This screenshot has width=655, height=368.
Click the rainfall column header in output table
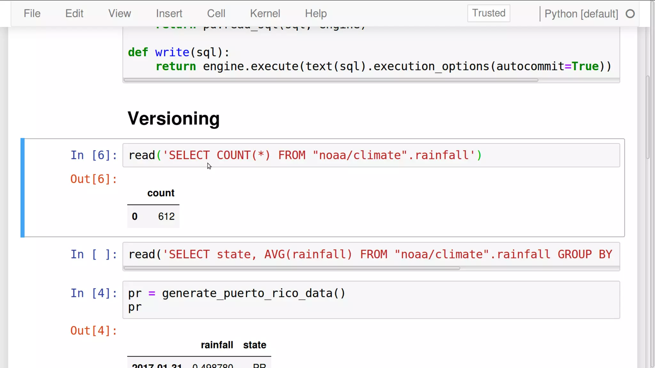click(217, 345)
